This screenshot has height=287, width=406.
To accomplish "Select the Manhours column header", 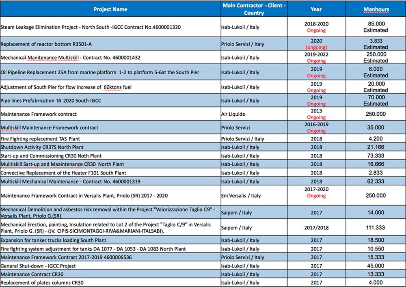I will point(376,9).
